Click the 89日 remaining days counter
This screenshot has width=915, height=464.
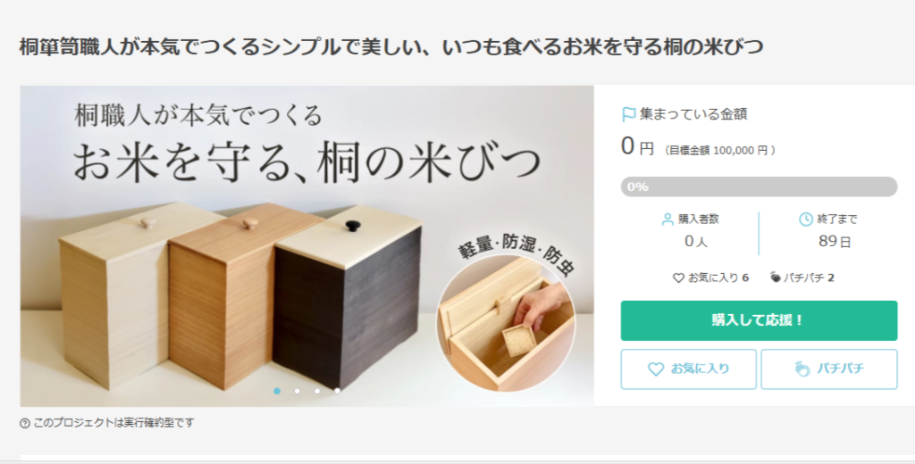pyautogui.click(x=835, y=241)
